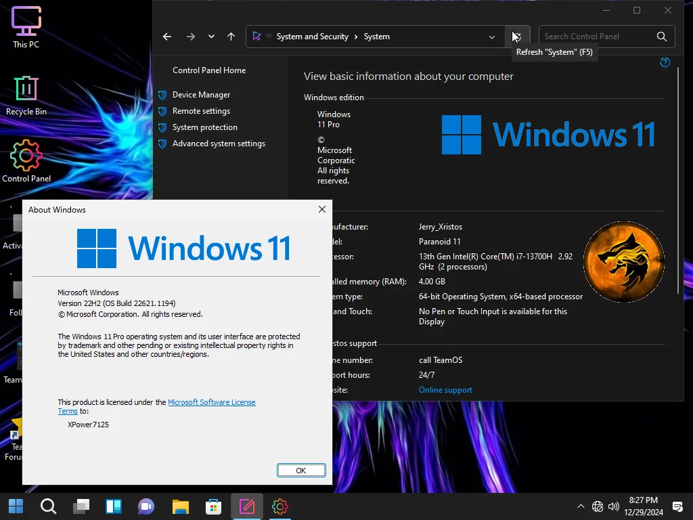Open recent locations dropdown arrow
The height and width of the screenshot is (520, 693).
click(211, 37)
